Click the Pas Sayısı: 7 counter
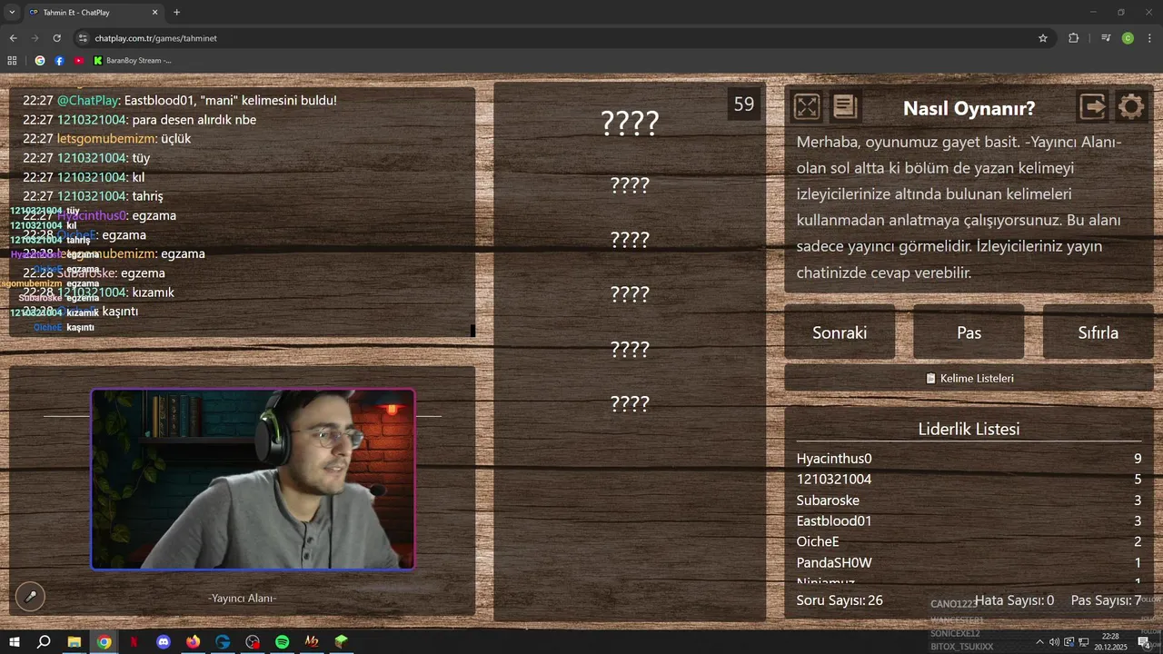 coord(1106,600)
